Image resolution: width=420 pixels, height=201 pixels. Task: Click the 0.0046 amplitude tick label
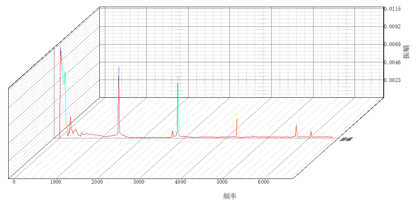tap(392, 62)
